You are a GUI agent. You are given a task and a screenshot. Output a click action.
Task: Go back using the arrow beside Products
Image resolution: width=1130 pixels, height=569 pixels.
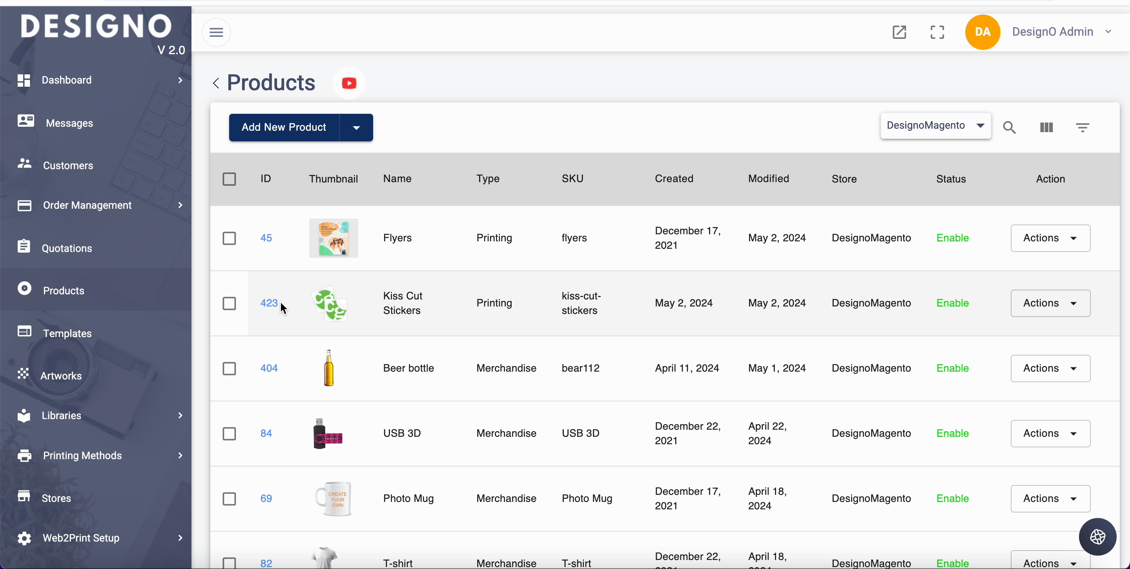coord(216,83)
